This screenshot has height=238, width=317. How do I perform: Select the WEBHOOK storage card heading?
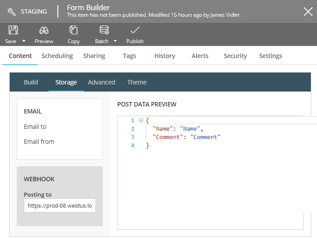tap(39, 179)
